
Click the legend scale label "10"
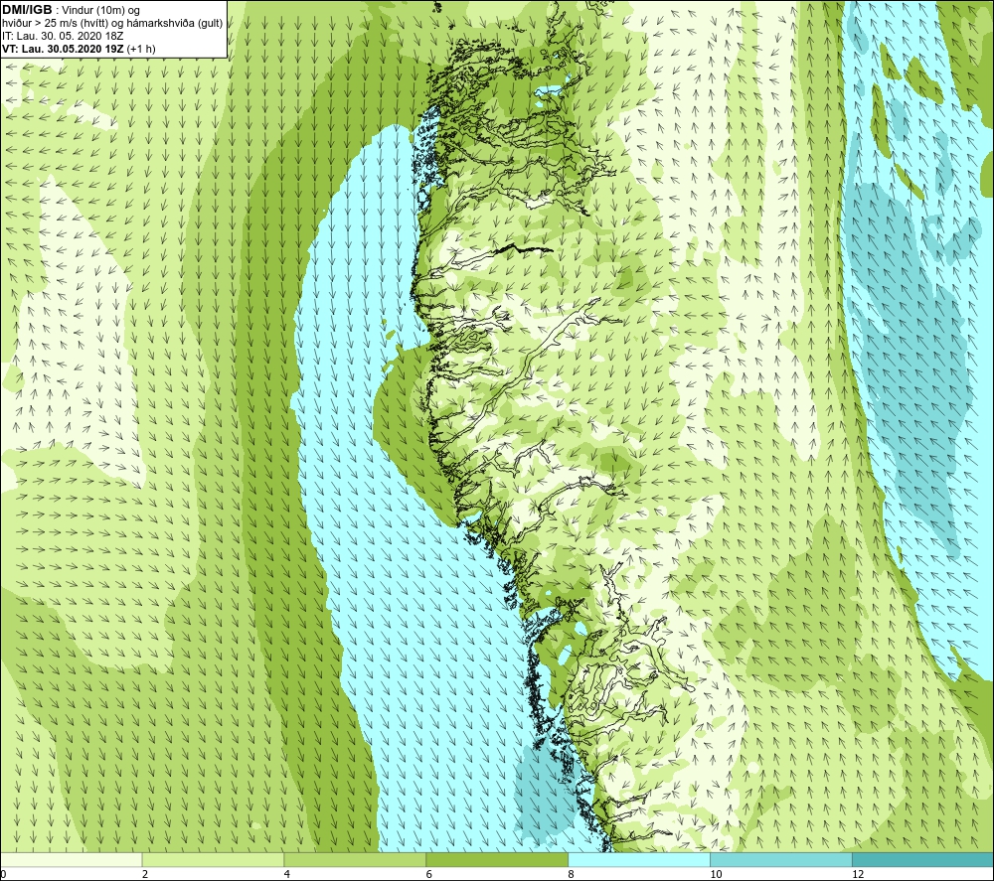click(716, 874)
